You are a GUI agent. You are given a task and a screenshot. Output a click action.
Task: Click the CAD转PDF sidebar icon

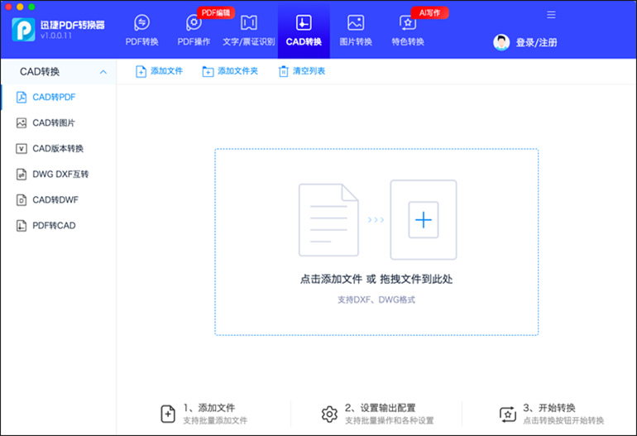click(22, 97)
